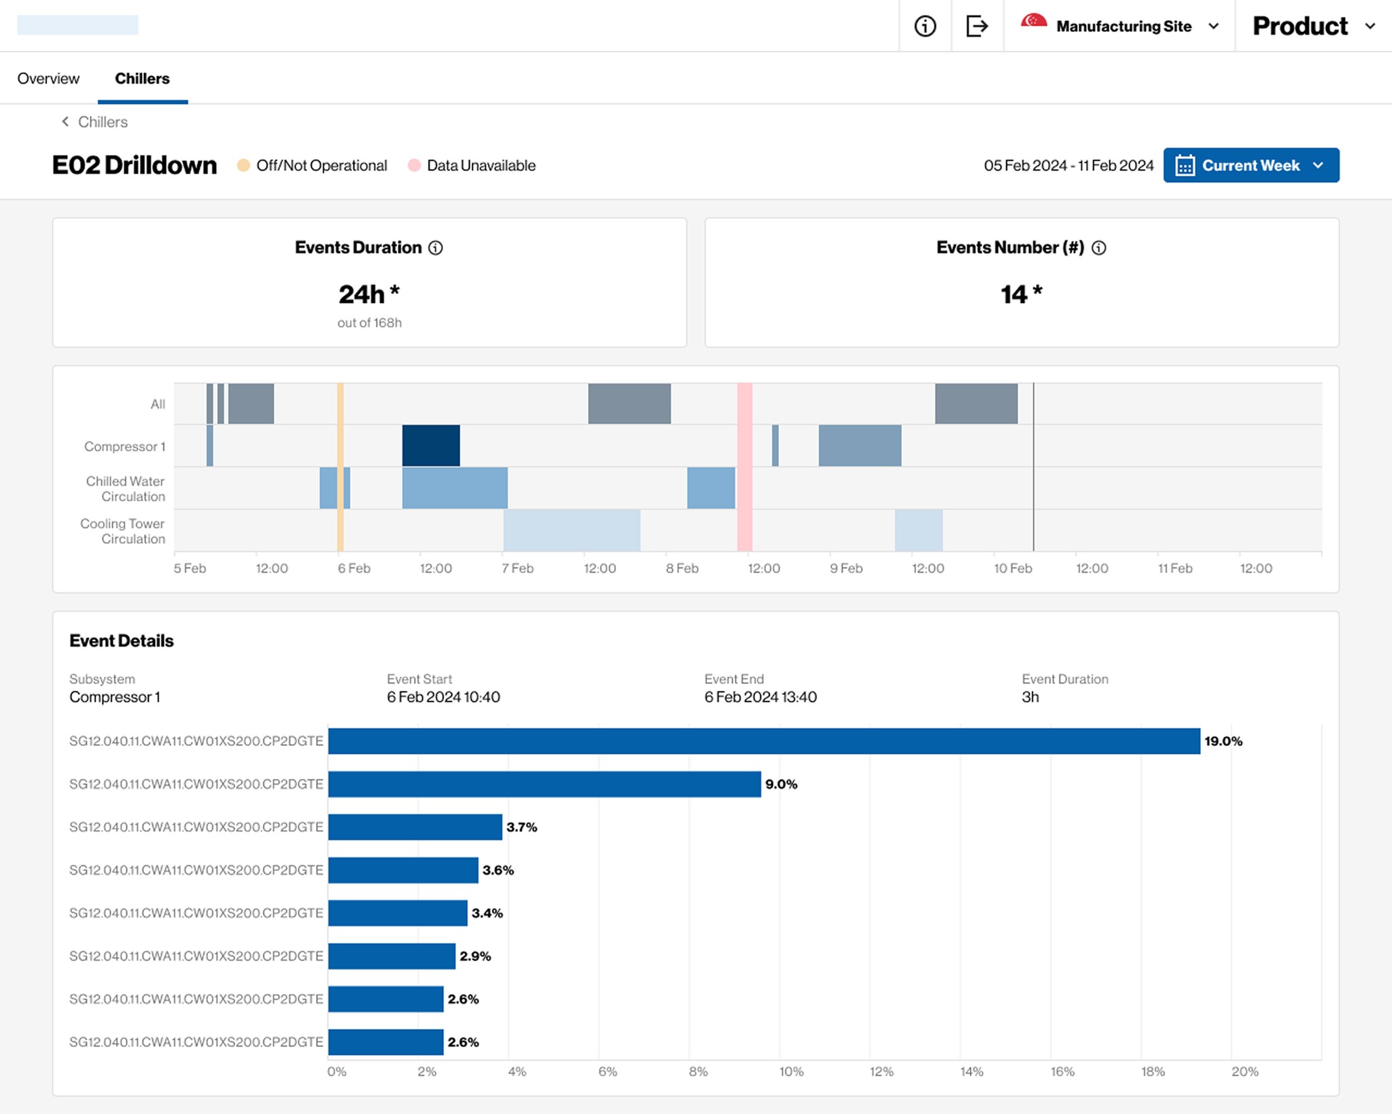Image resolution: width=1392 pixels, height=1114 pixels.
Task: Click the info circle icon in header
Action: coord(924,26)
